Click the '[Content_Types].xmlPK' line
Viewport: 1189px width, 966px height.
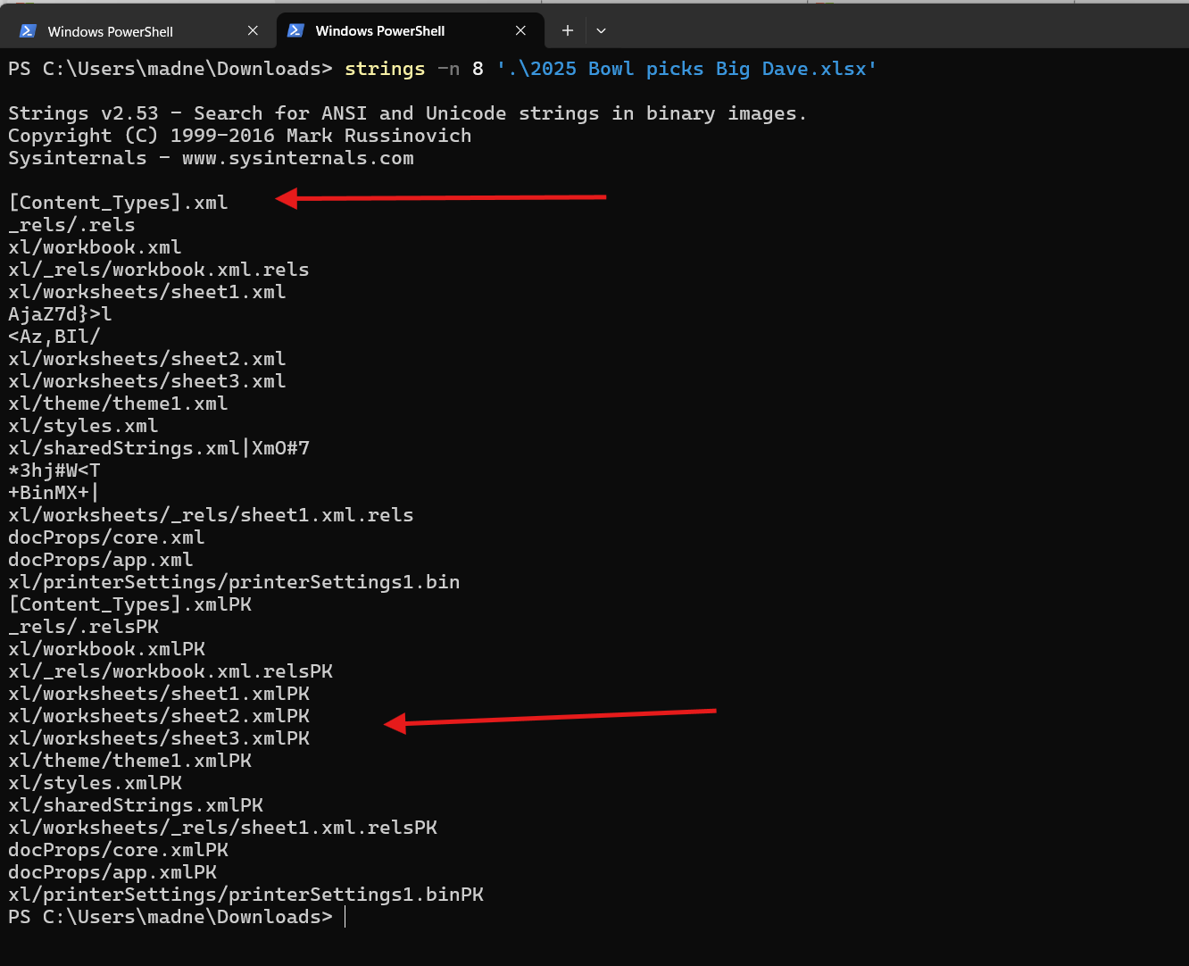tap(129, 604)
